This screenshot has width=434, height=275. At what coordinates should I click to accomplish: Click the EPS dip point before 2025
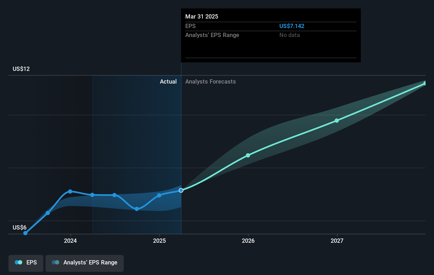[x=137, y=209]
